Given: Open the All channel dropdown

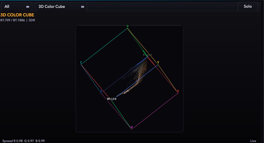Looking at the screenshot, I should (16, 6).
